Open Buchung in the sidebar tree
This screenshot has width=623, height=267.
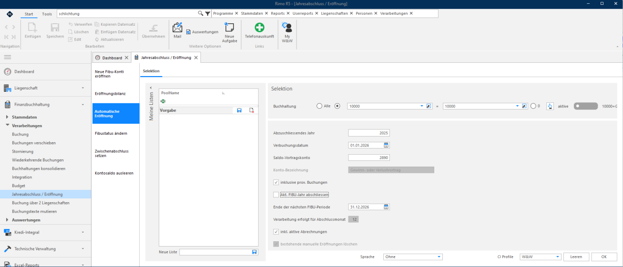point(20,134)
